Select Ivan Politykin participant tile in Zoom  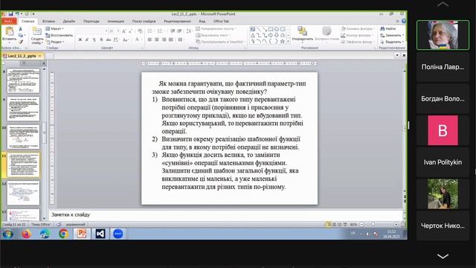[x=443, y=162]
